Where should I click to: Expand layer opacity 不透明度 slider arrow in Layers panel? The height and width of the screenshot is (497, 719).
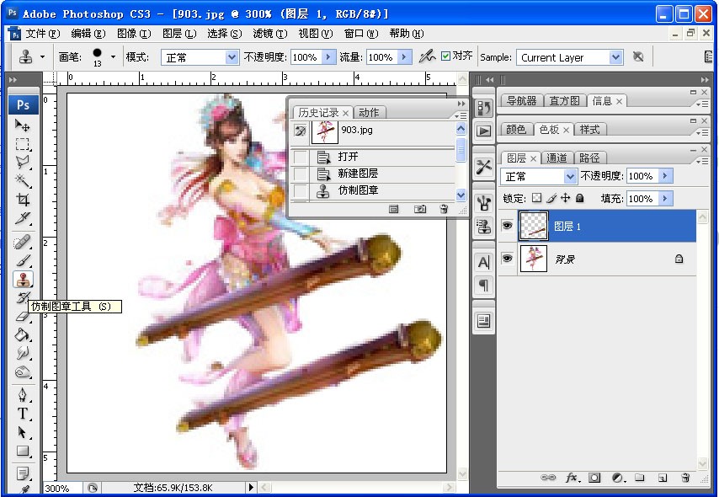pos(665,176)
